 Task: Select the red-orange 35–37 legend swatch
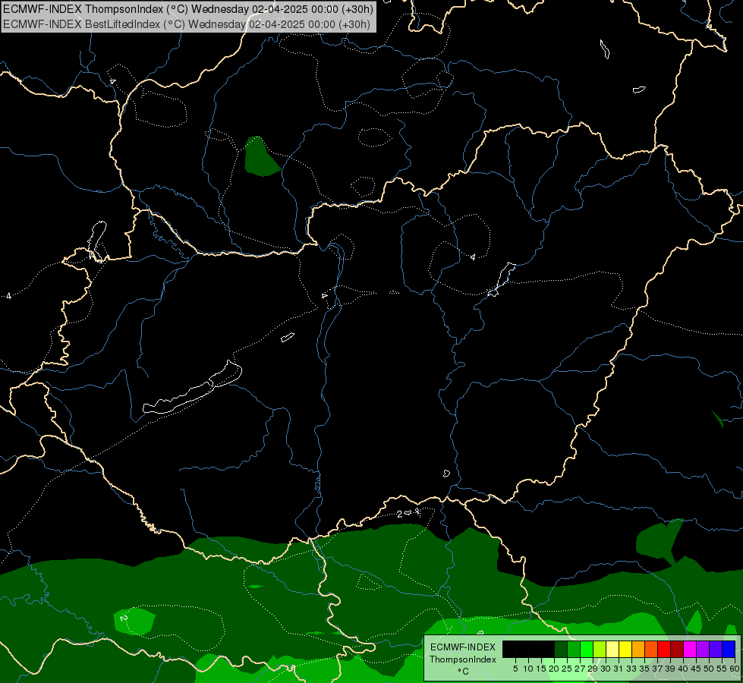[651, 649]
